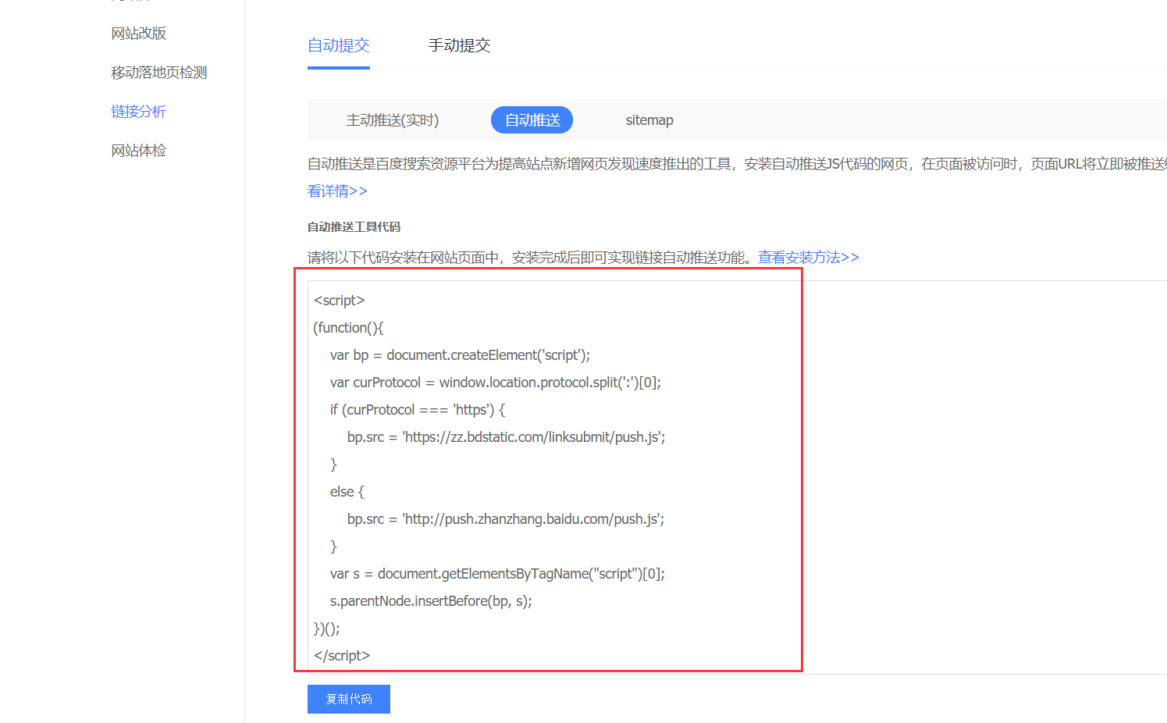Click the if (curProtocol === 'https') line
This screenshot has width=1167, height=723.
click(x=418, y=410)
